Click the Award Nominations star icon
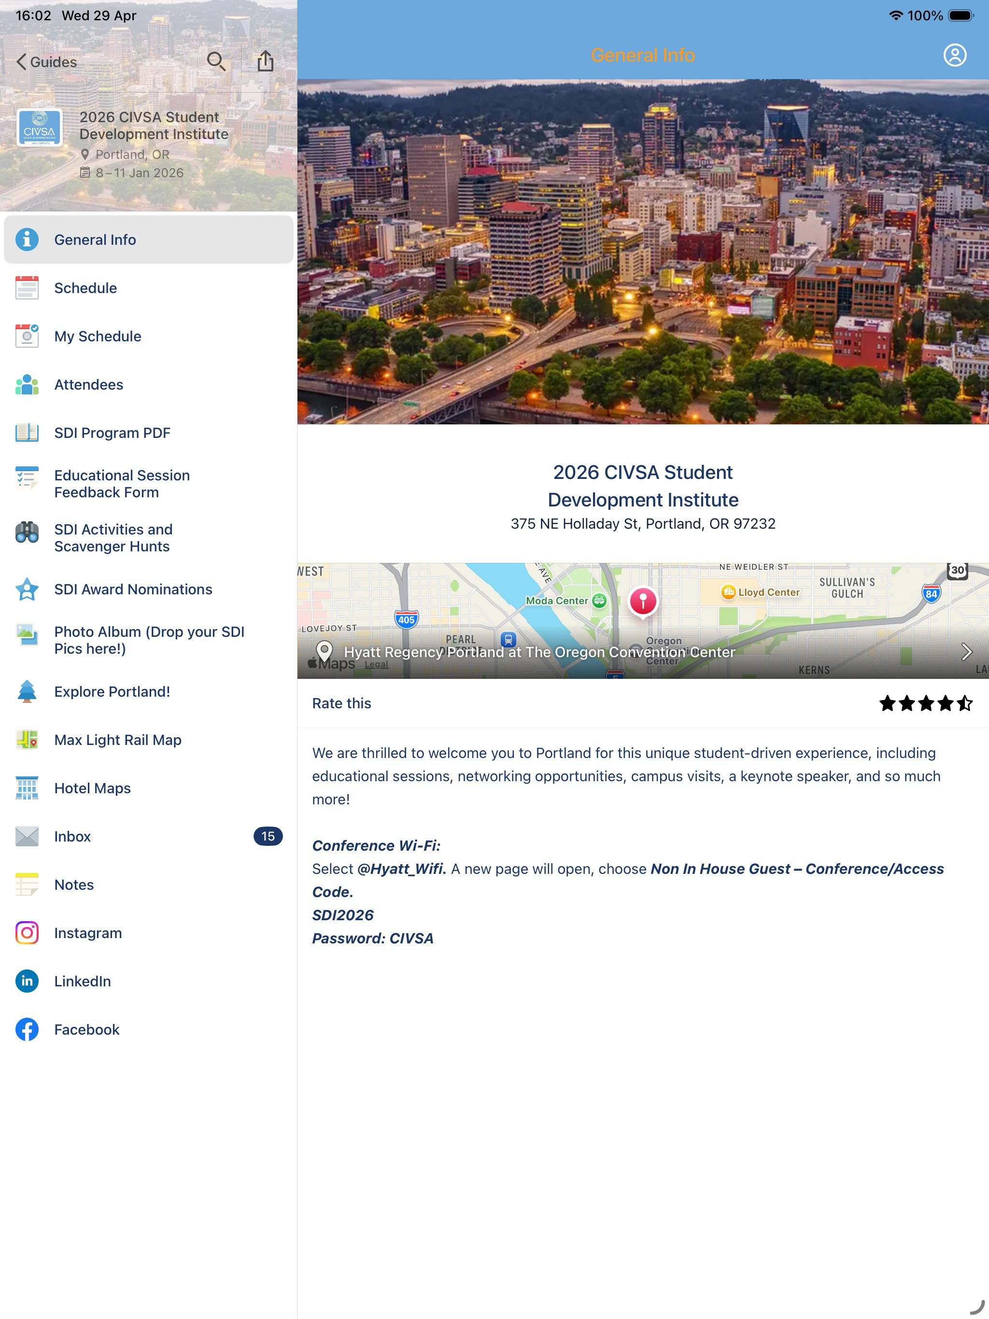This screenshot has height=1319, width=989. 27,589
